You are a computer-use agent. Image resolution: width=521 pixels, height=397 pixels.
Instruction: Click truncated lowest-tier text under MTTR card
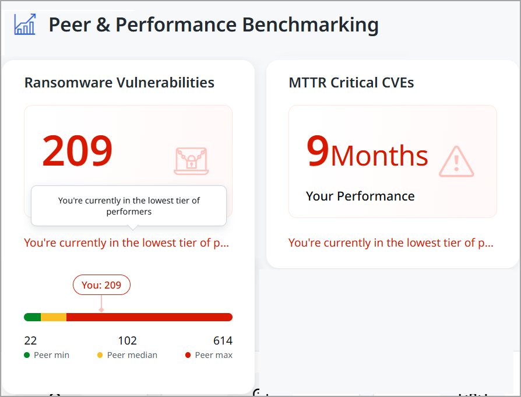pos(391,243)
